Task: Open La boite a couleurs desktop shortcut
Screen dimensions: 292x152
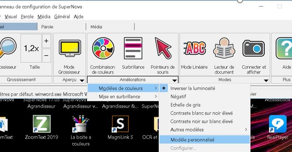Action: click(81, 130)
